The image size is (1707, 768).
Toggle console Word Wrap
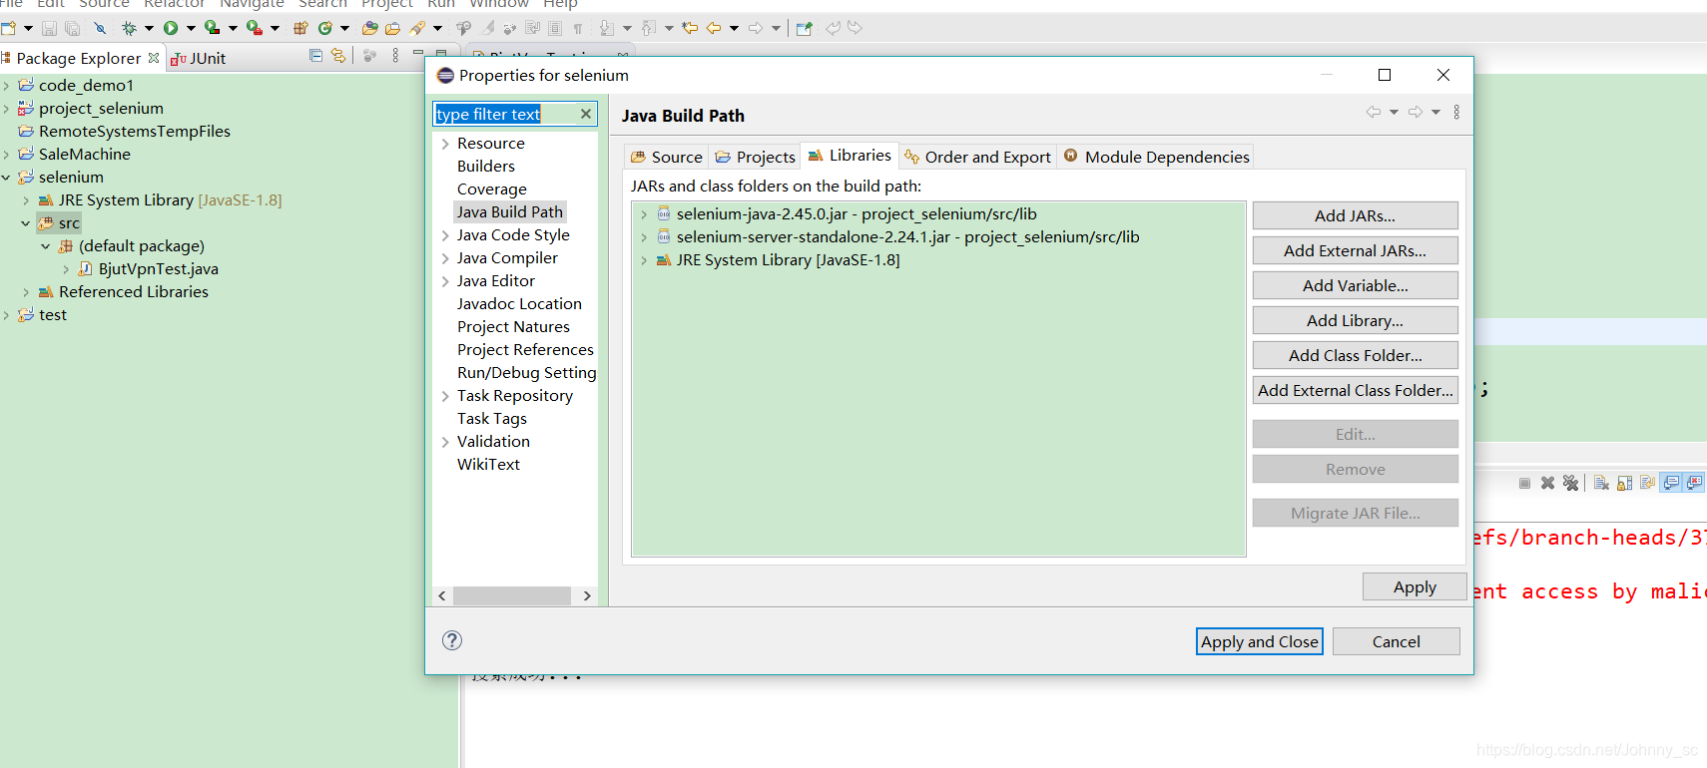[x=1647, y=483]
